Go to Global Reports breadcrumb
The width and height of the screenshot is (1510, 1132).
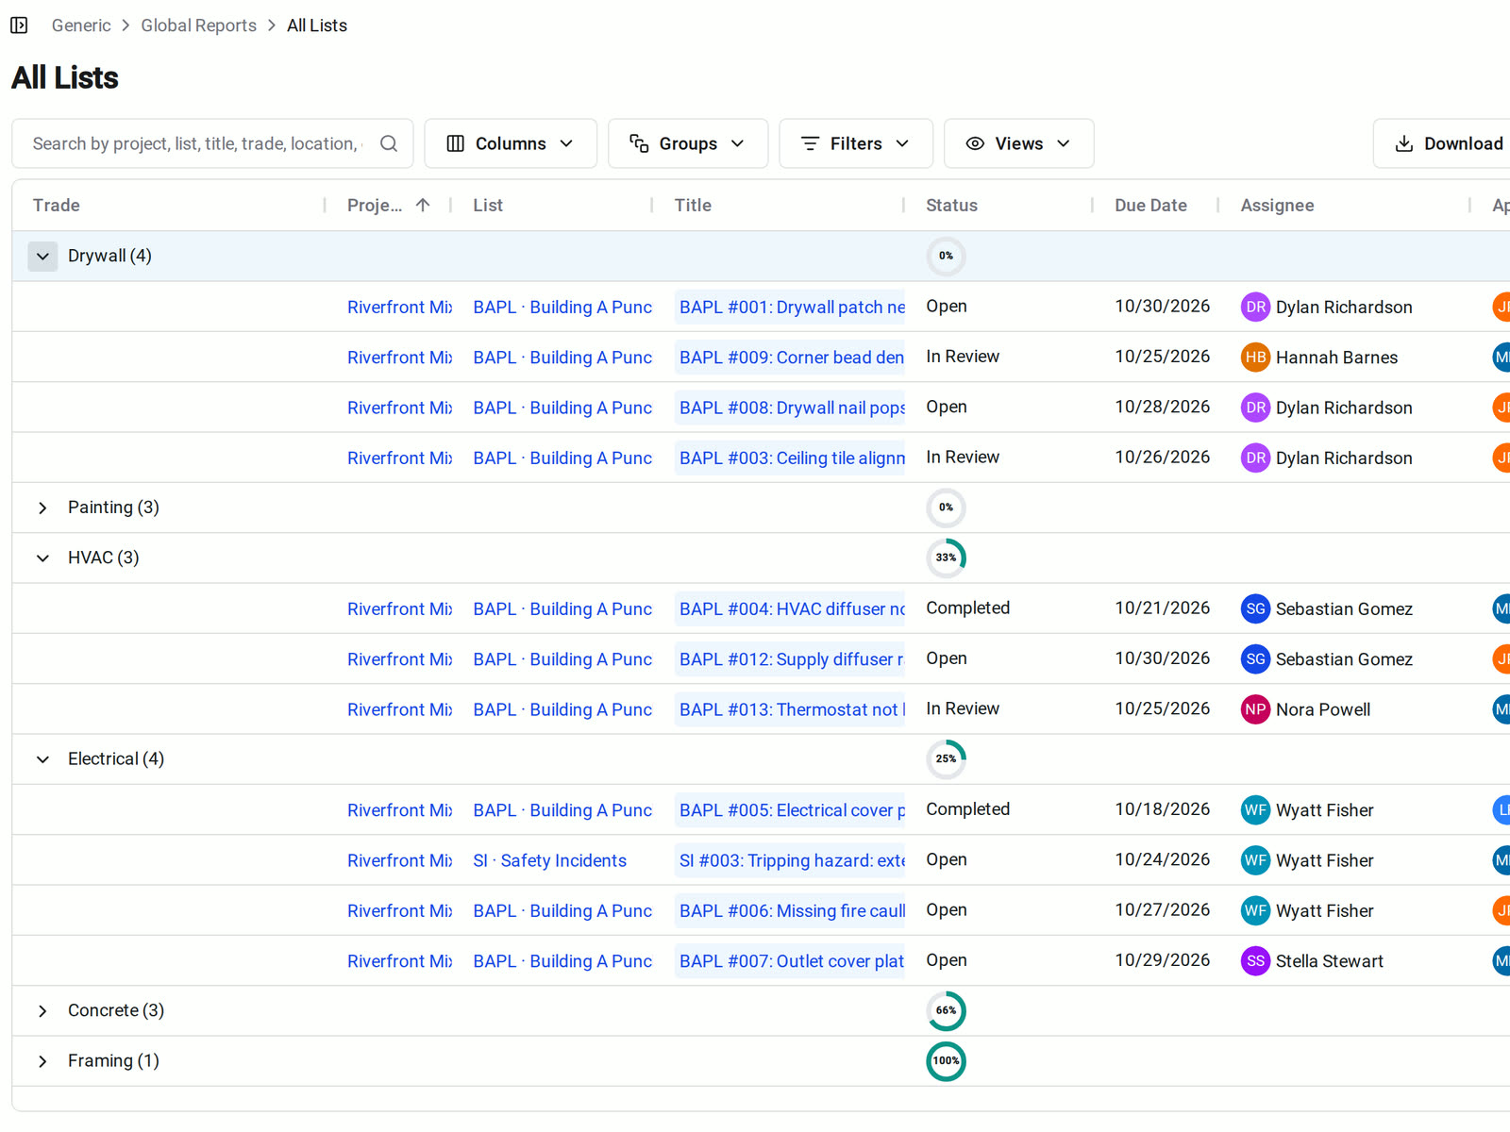[199, 25]
